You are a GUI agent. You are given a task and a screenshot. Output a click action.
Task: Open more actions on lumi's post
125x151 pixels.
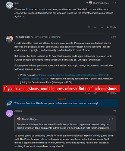coord(102,27)
